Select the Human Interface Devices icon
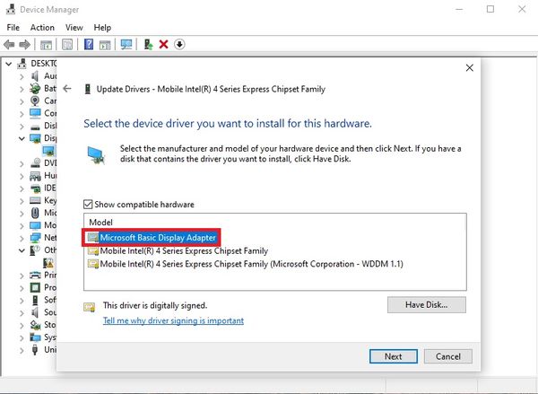 [x=35, y=176]
